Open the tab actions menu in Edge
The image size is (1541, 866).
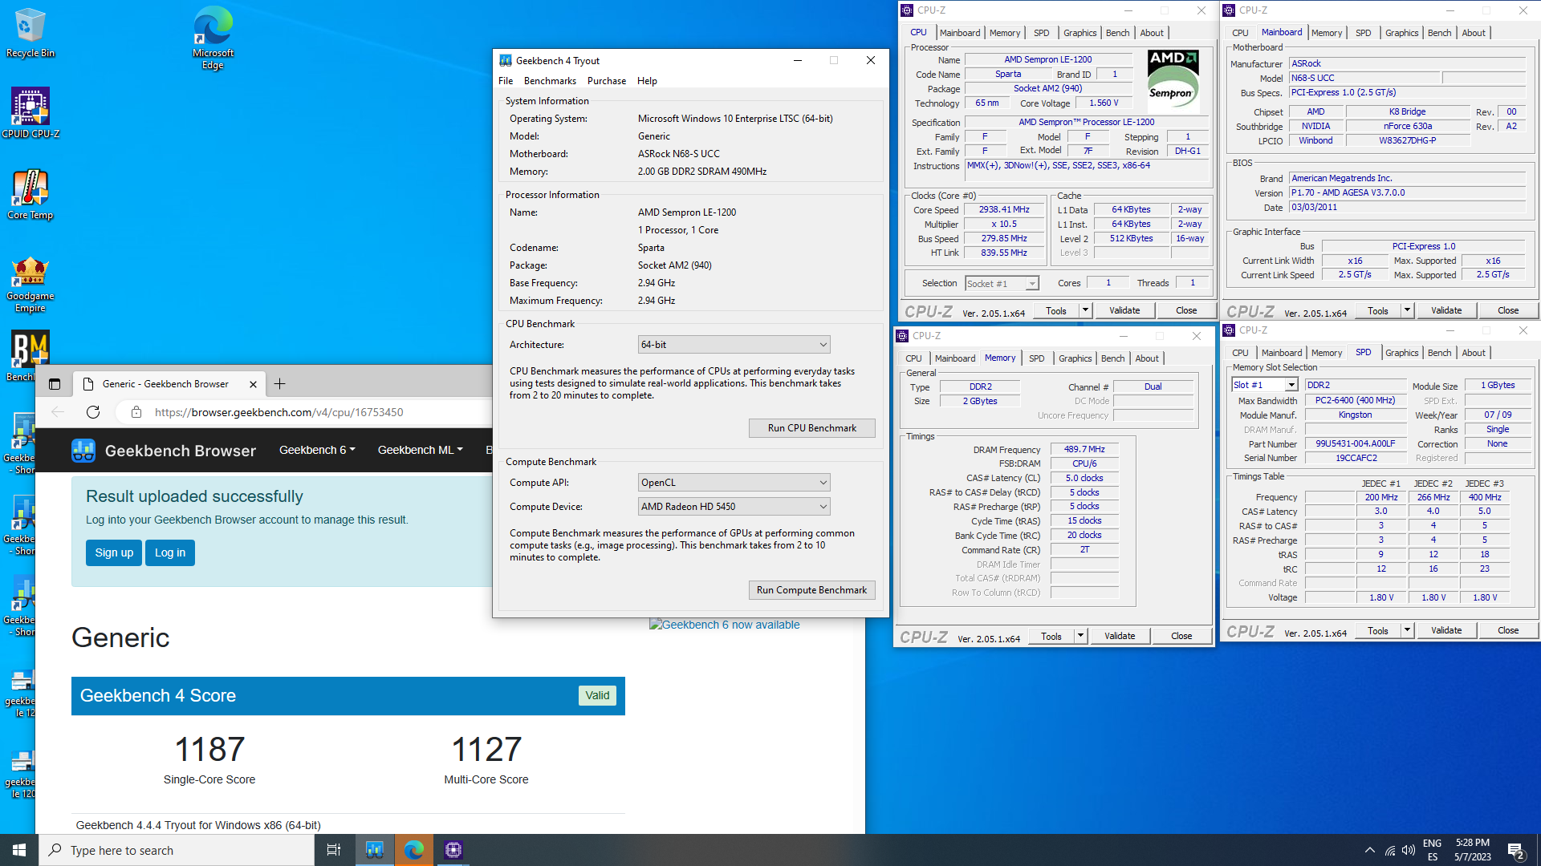coord(55,384)
